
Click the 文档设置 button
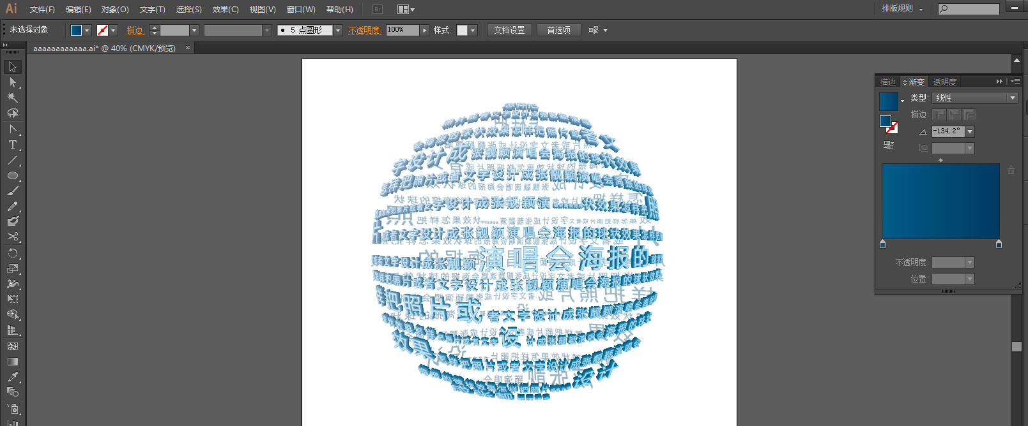(x=509, y=30)
